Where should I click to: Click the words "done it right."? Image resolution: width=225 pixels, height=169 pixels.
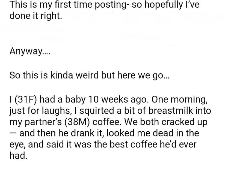[x=36, y=16]
